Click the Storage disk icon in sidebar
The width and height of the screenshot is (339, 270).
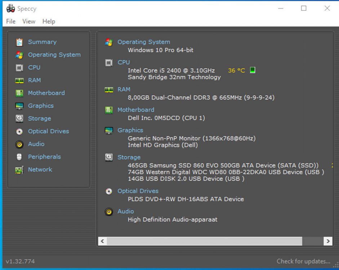[x=20, y=118]
